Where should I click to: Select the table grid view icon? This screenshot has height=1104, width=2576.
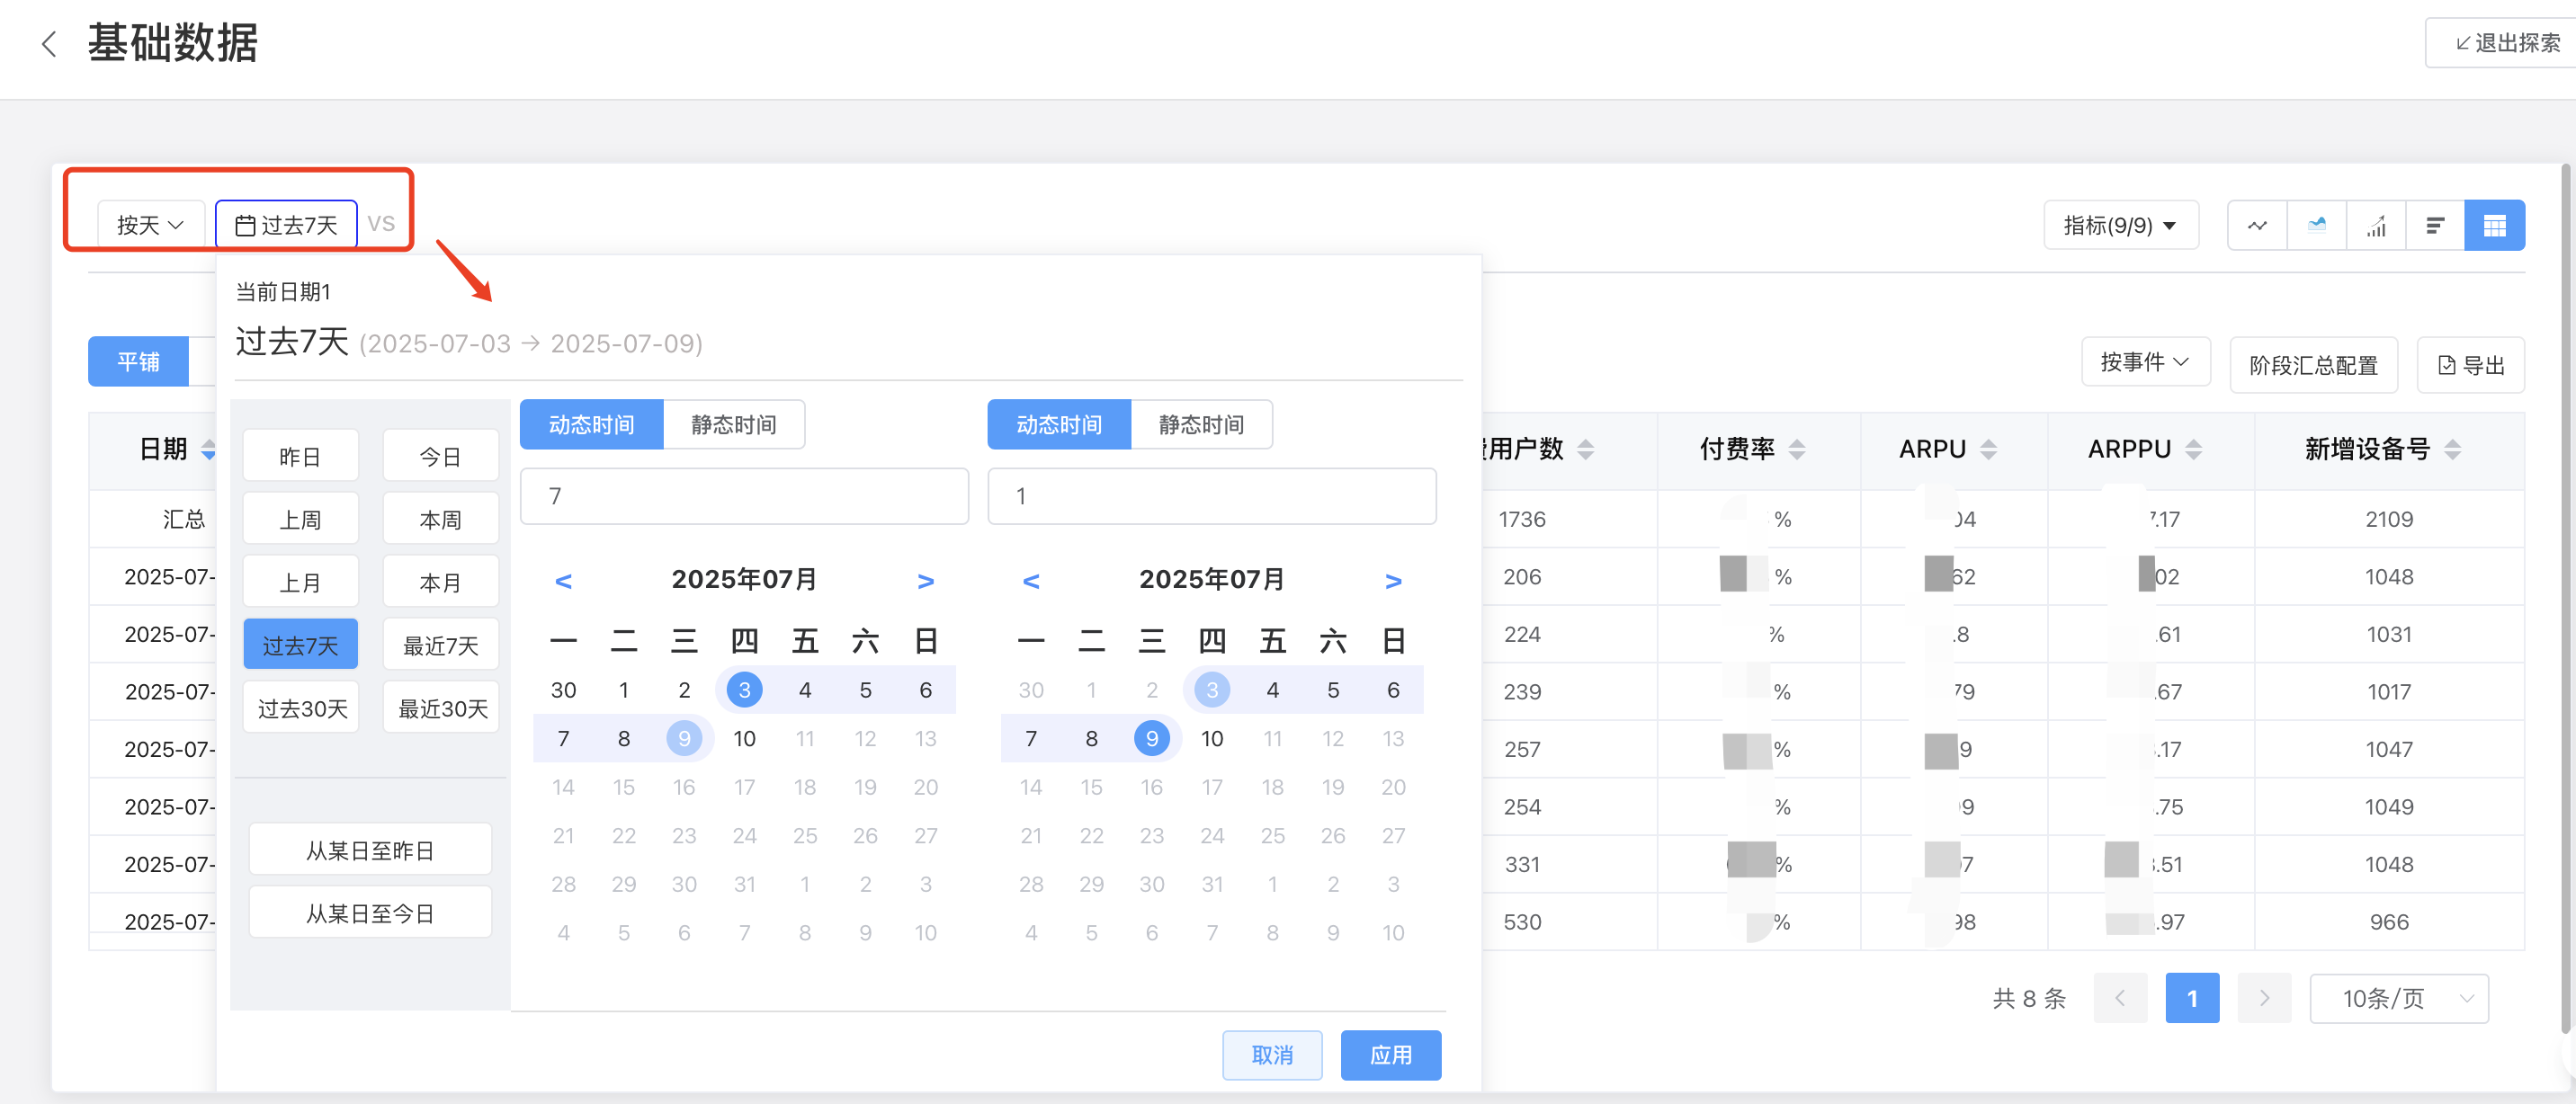(2495, 226)
